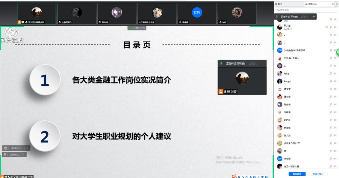Collapse the lower chat bubble with the arrow
339x178 pixels.
pyautogui.click(x=24, y=155)
